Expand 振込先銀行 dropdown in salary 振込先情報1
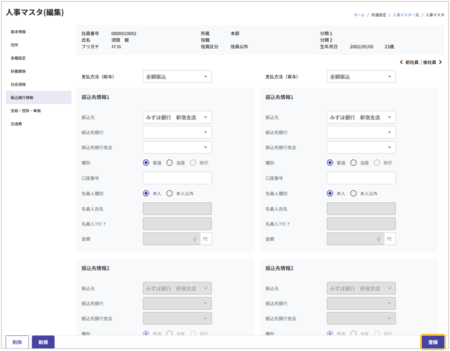Viewport: 450px width, 351px height. 177,133
